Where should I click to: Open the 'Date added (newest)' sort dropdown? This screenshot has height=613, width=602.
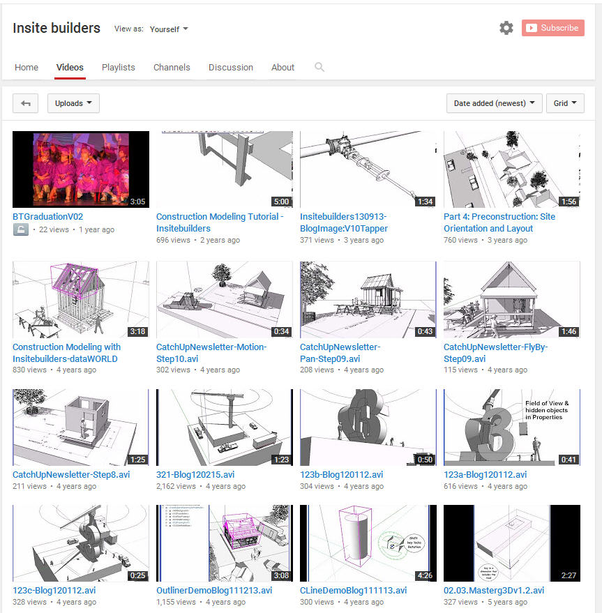(494, 103)
